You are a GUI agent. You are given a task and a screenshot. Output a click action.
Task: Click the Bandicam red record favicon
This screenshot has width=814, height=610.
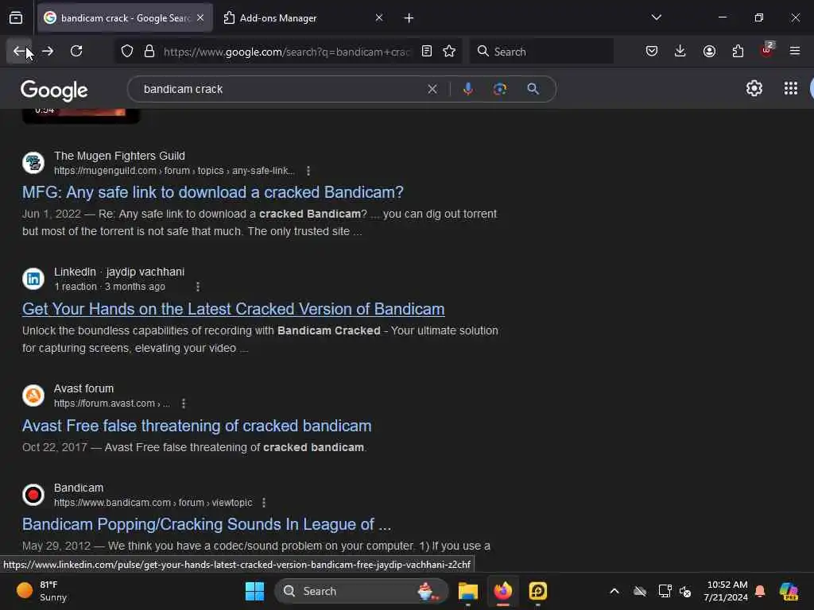click(33, 494)
